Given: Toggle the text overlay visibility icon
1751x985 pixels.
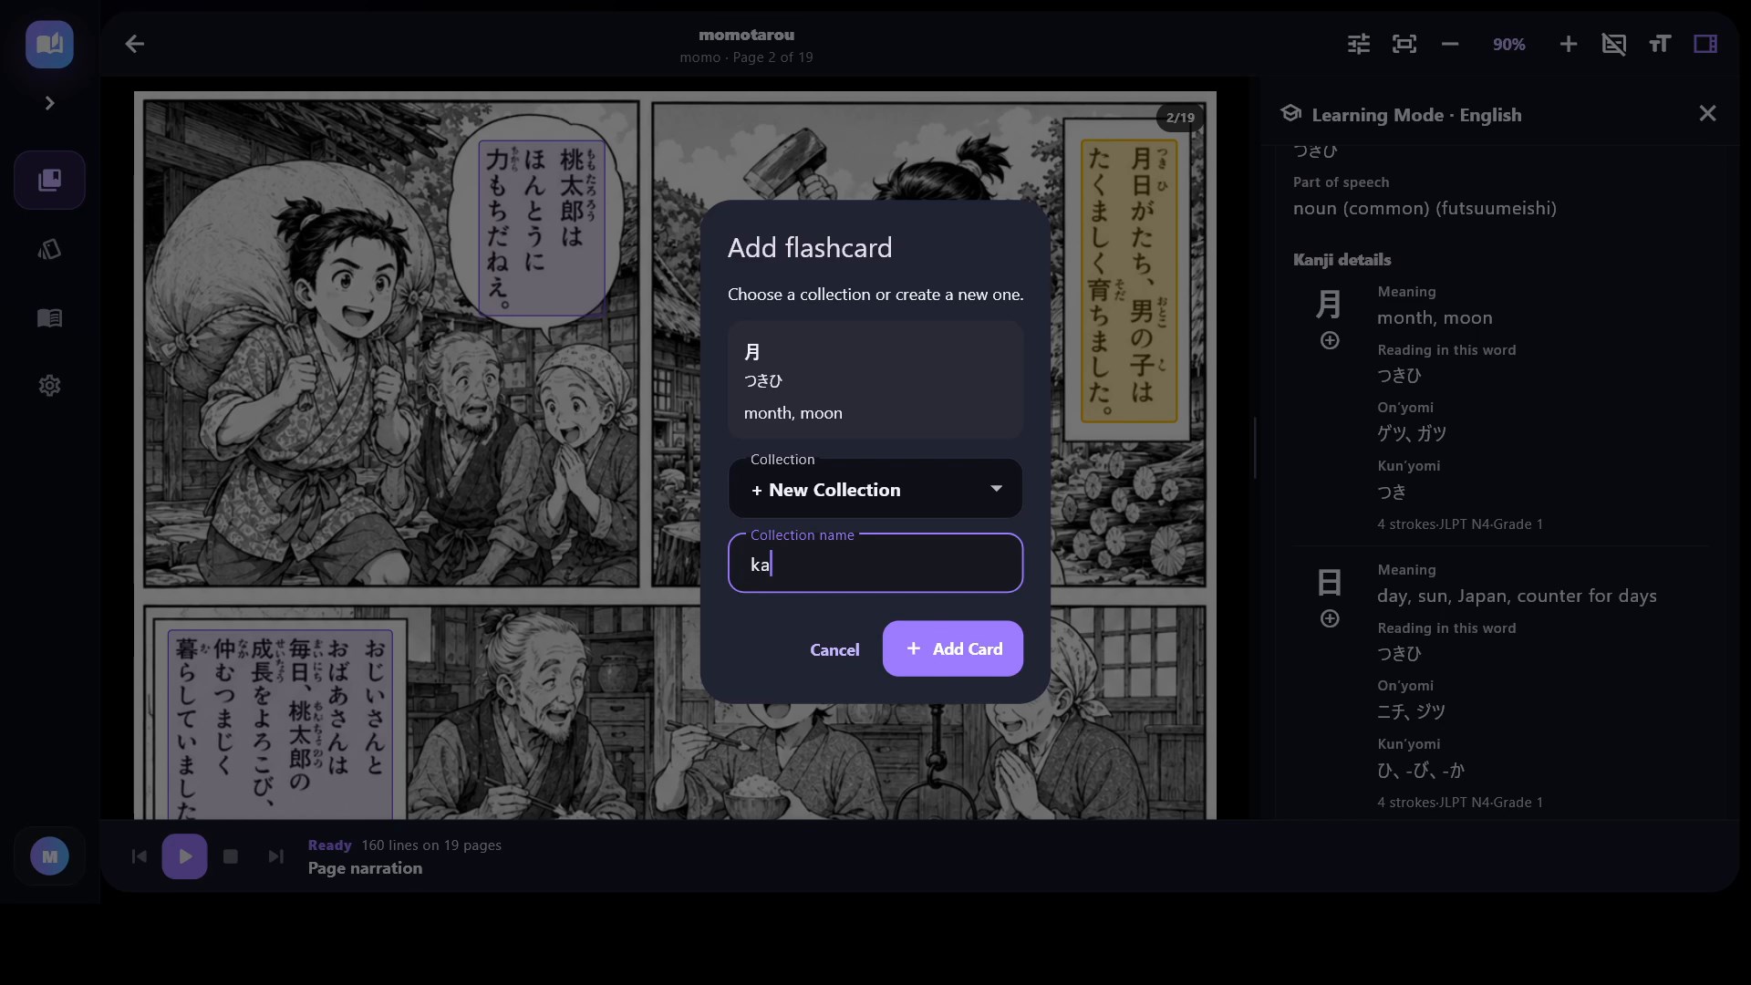Looking at the screenshot, I should [1614, 44].
